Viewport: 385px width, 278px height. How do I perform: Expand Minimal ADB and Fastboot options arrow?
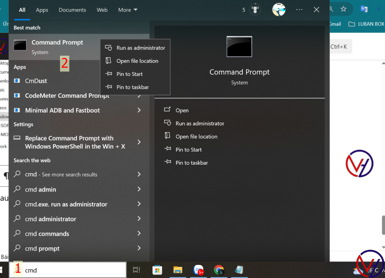tap(139, 110)
